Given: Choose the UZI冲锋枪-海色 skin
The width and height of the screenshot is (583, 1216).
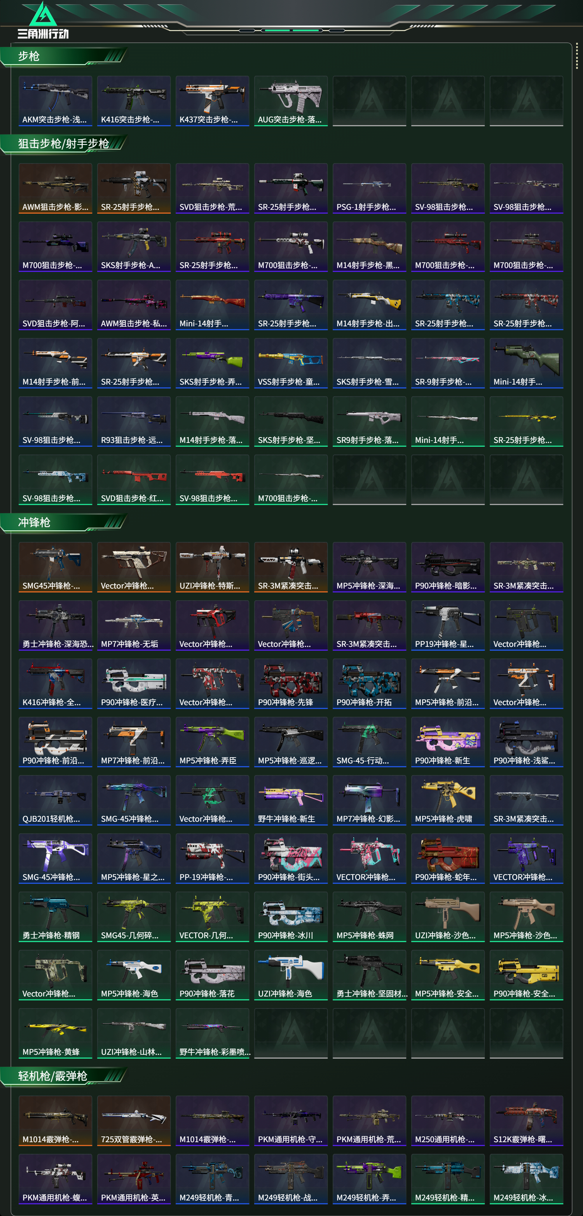Looking at the screenshot, I should tap(291, 975).
